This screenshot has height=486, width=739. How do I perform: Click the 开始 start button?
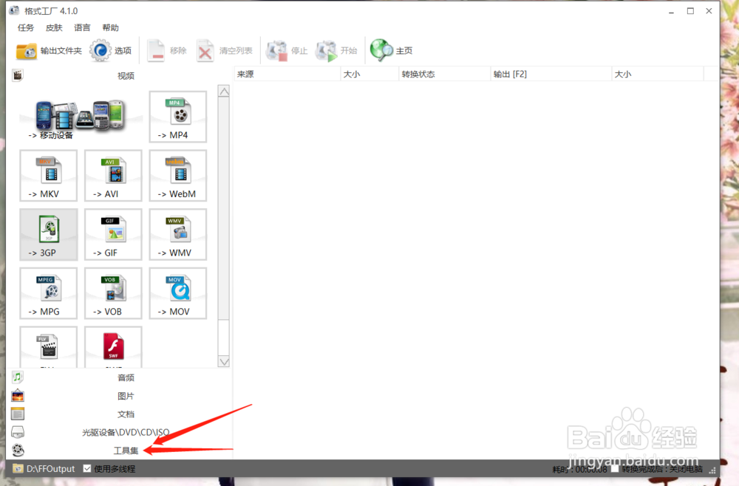336,50
